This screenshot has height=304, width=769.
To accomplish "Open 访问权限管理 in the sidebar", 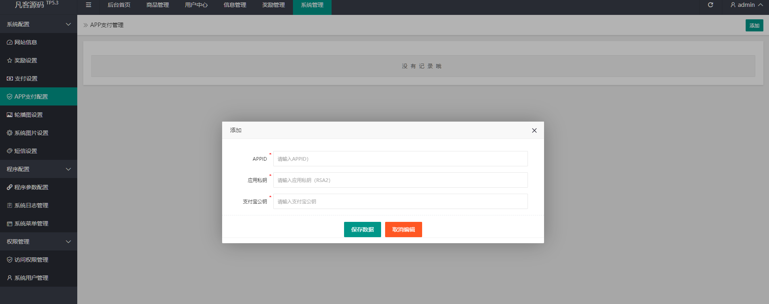I will pyautogui.click(x=39, y=260).
